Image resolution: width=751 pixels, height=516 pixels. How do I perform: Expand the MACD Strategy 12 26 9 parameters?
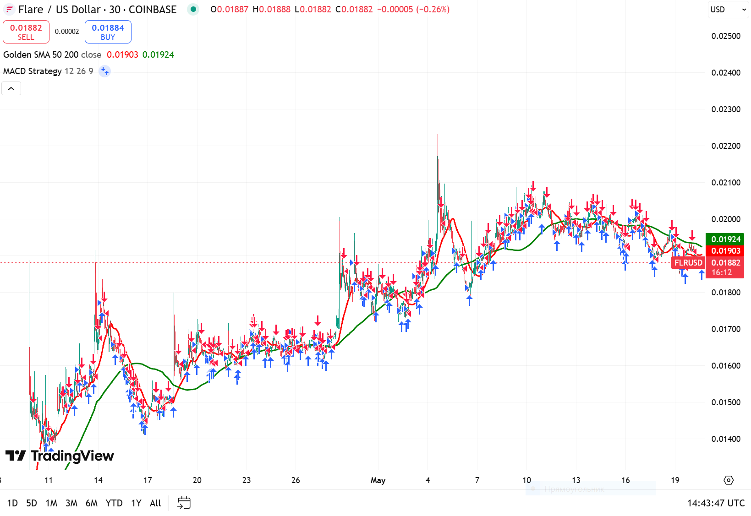pyautogui.click(x=79, y=71)
